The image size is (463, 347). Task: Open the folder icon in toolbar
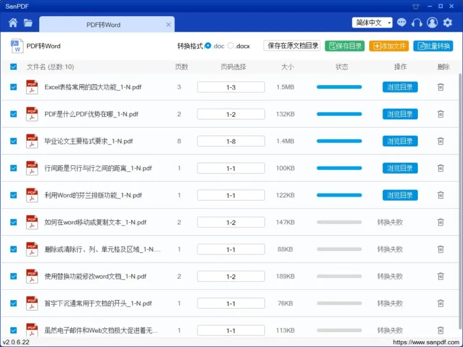(28, 23)
